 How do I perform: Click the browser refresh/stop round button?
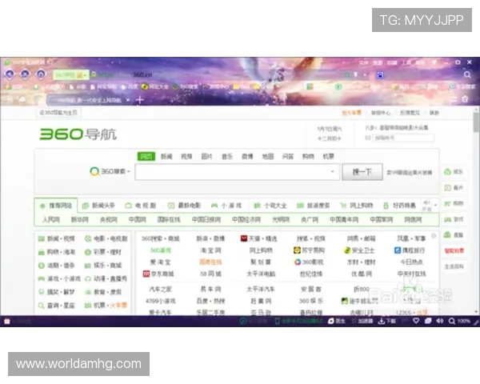tap(25, 74)
